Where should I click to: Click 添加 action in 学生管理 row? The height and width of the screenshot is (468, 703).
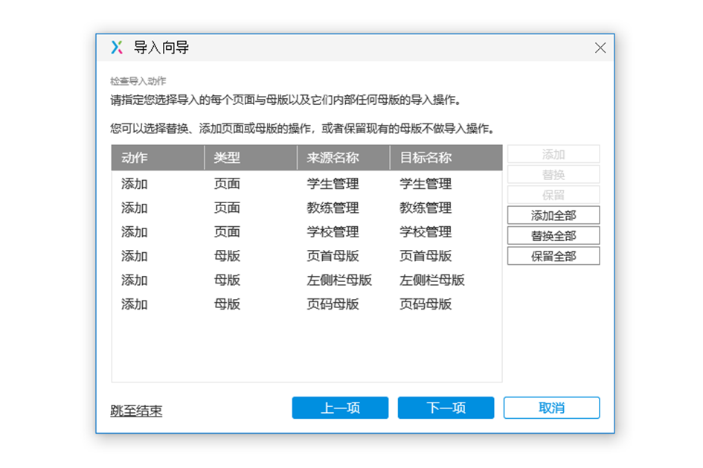135,183
